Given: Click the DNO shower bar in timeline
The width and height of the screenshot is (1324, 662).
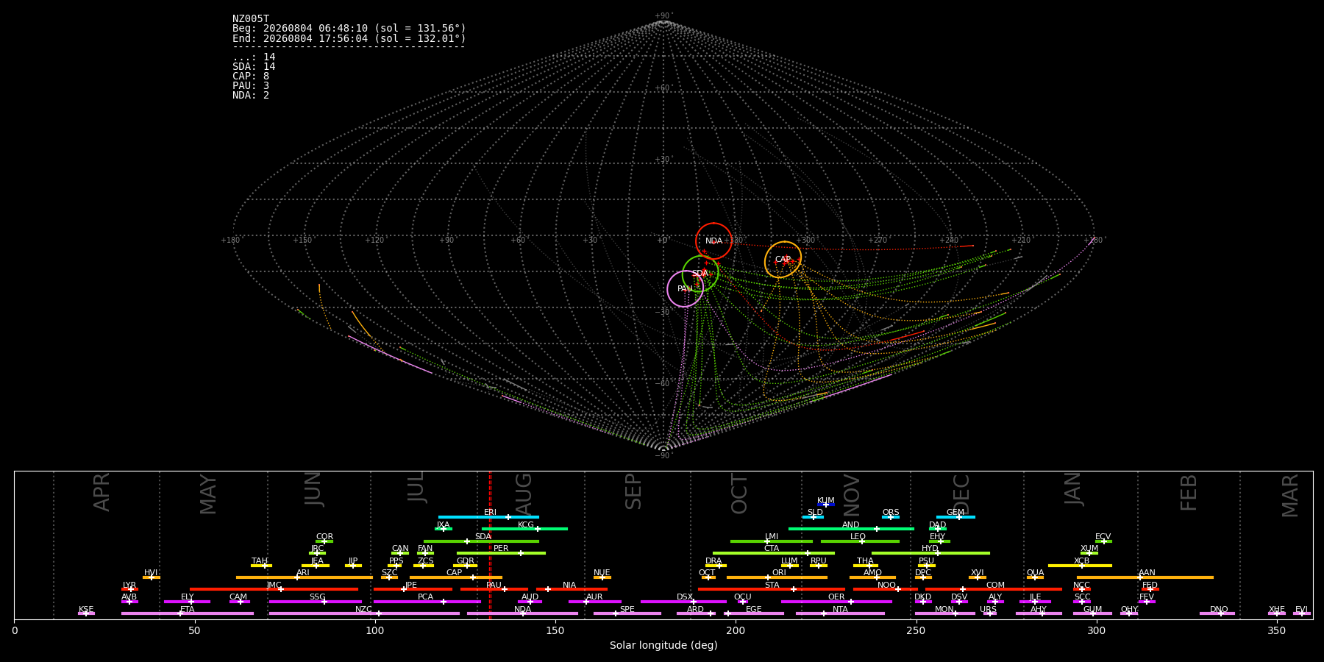Looking at the screenshot, I should pyautogui.click(x=1217, y=613).
